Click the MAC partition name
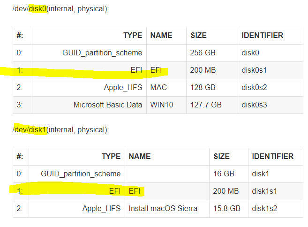The width and height of the screenshot is (308, 227). [158, 87]
